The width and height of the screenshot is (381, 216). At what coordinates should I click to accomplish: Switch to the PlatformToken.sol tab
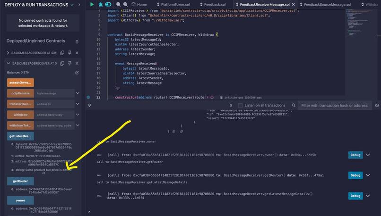[173, 4]
